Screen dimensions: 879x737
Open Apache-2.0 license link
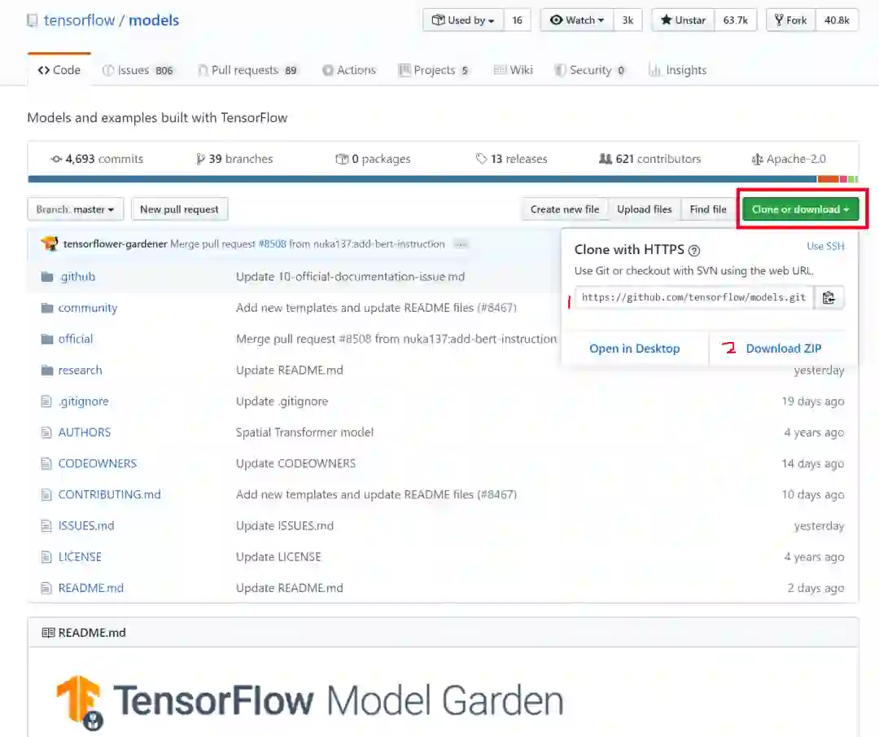[788, 159]
